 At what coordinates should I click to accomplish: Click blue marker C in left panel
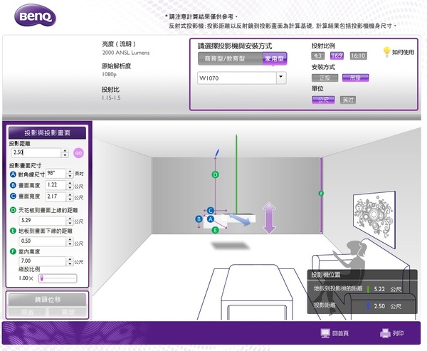13,196
